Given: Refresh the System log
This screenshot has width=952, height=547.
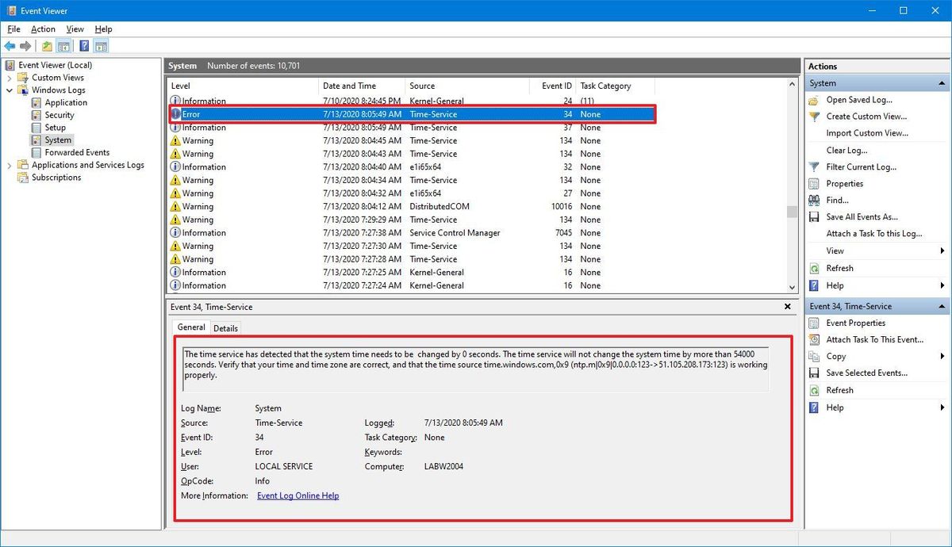Looking at the screenshot, I should click(841, 267).
